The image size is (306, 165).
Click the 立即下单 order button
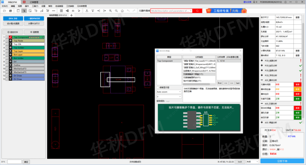(282, 161)
